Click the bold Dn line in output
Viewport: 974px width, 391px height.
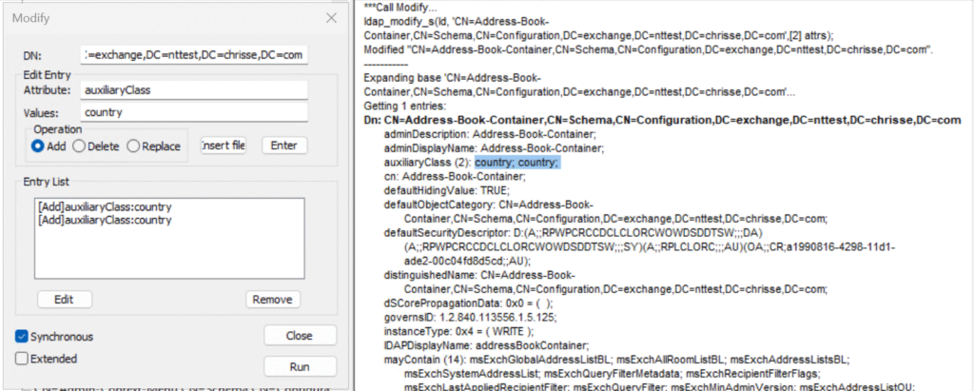coord(661,121)
